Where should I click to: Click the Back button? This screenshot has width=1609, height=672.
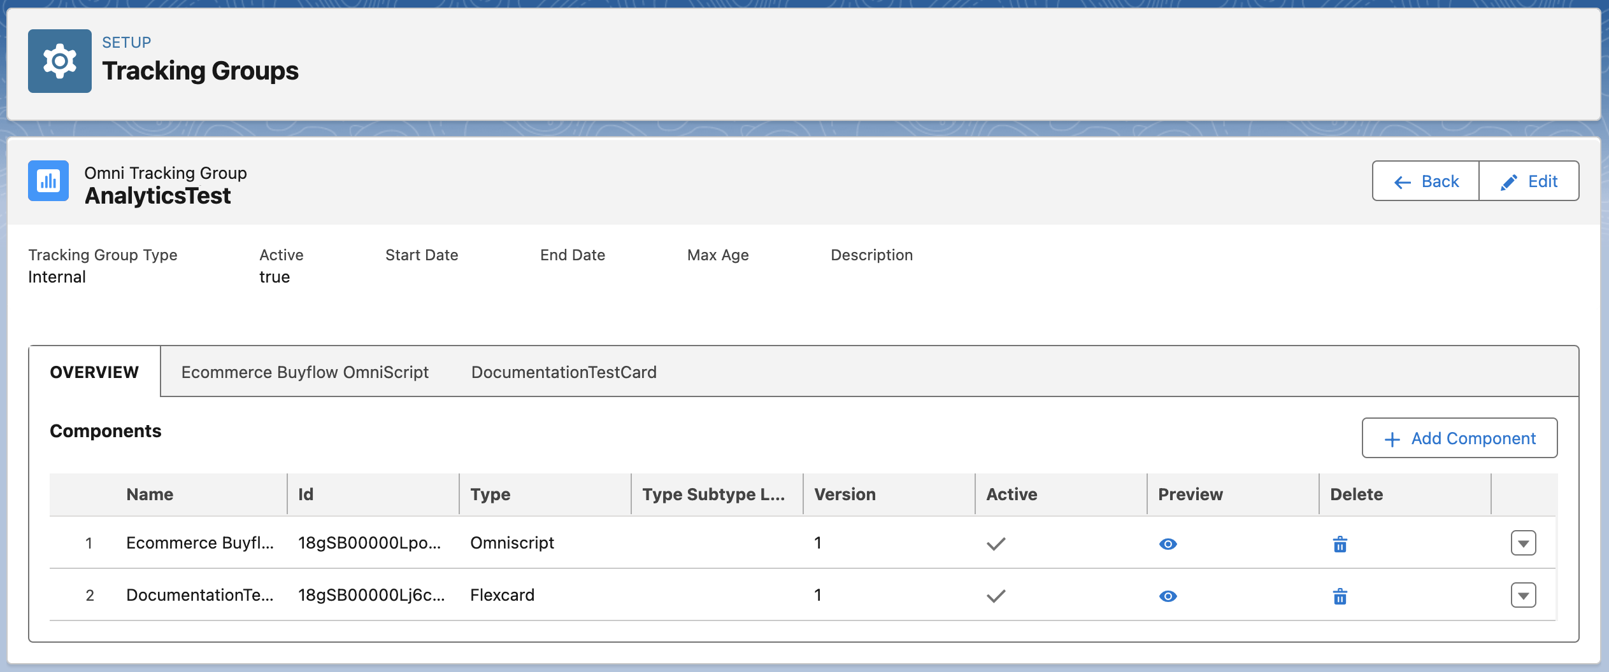point(1425,181)
